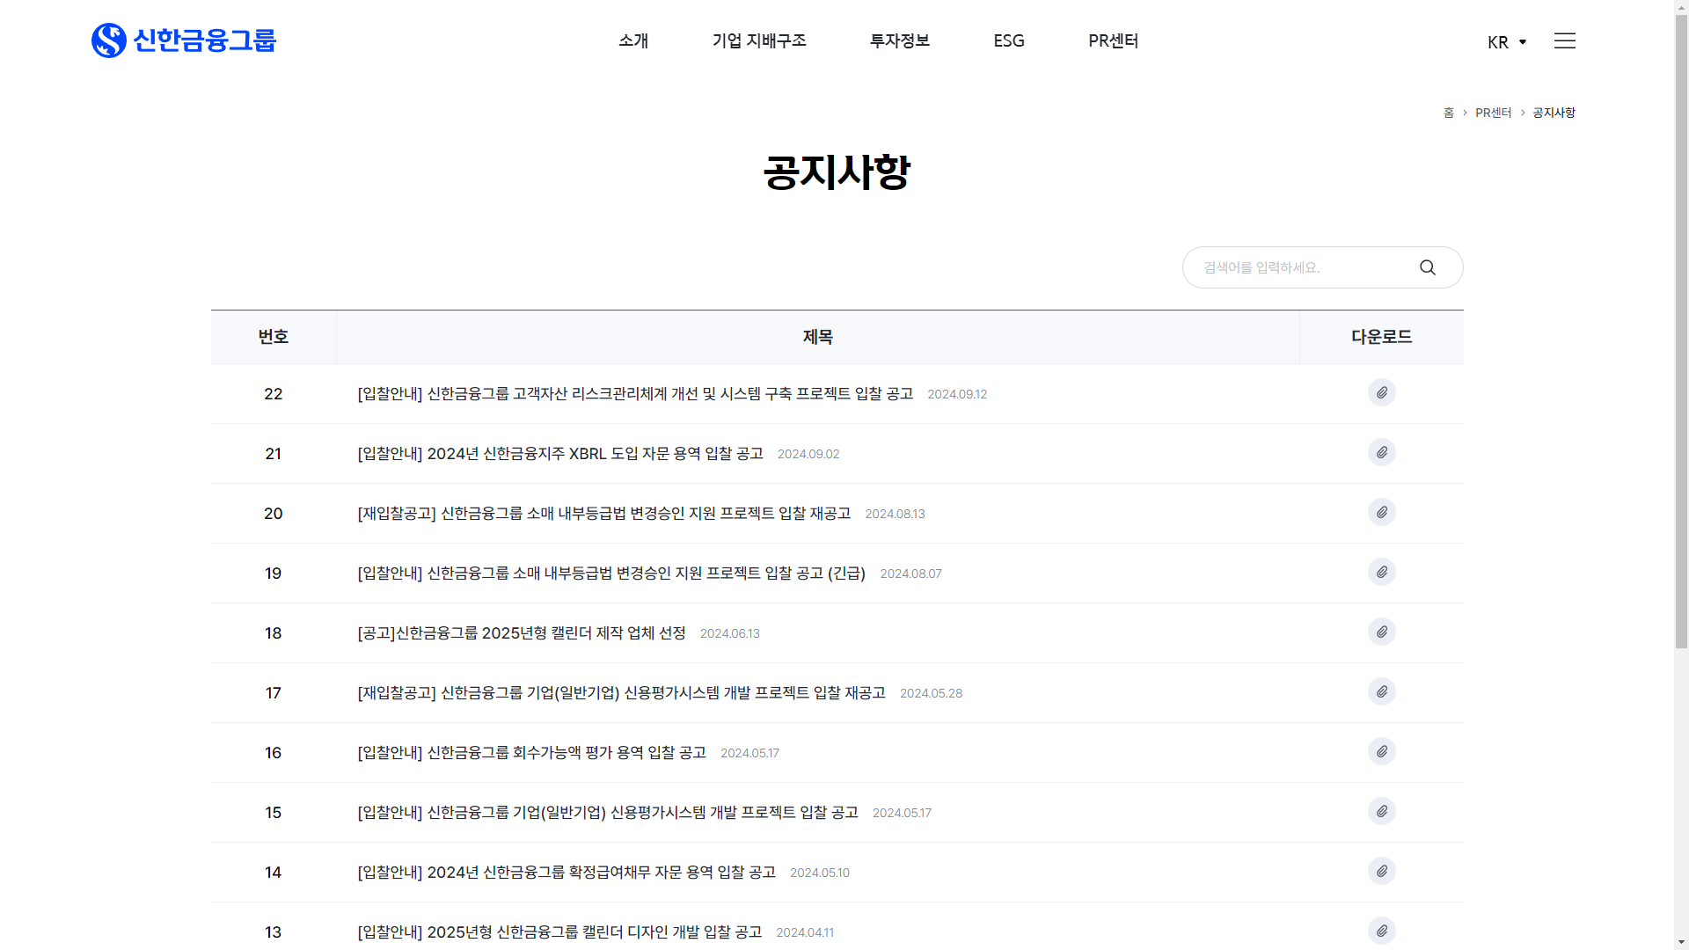
Task: Click scrollbar down arrow
Action: (1681, 942)
